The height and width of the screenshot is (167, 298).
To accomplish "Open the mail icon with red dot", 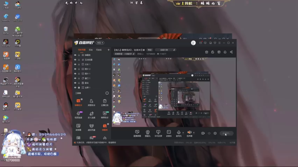I will pos(200,43).
